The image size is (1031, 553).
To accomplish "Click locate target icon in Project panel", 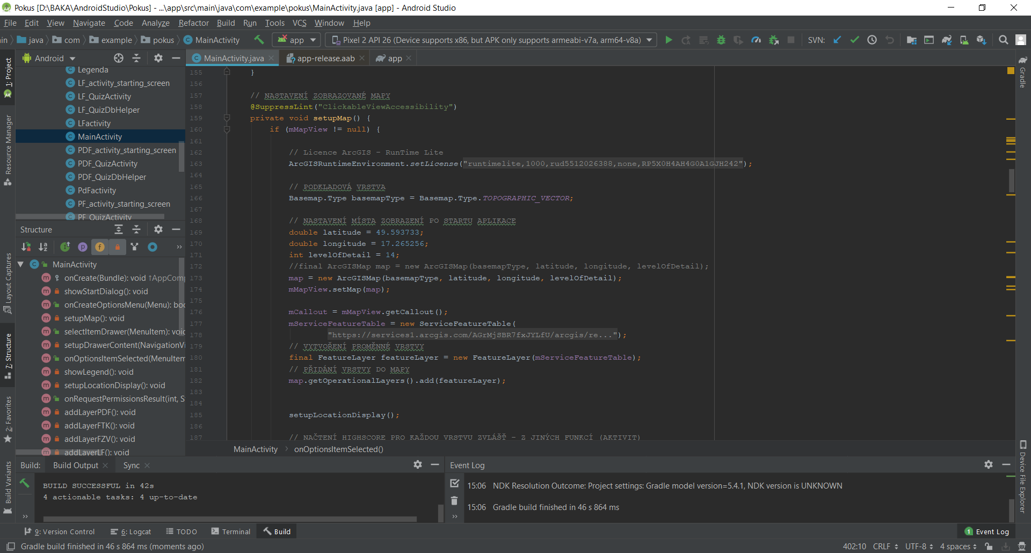I will [119, 58].
